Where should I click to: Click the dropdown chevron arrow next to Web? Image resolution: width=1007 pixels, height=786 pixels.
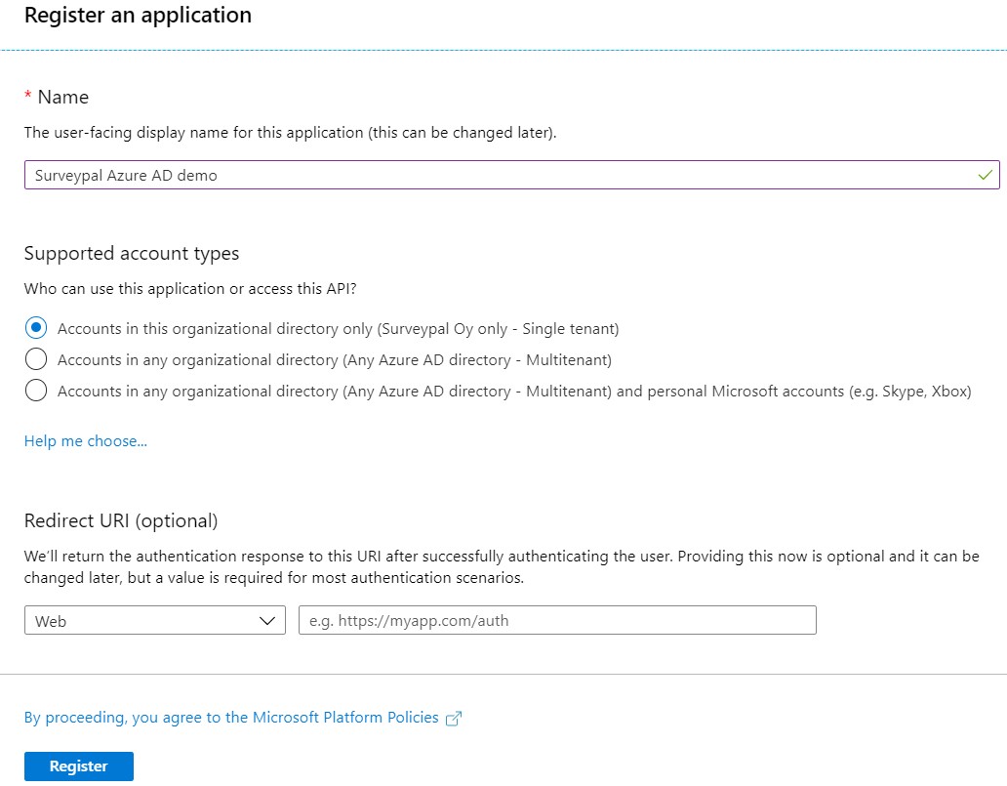pyautogui.click(x=267, y=621)
